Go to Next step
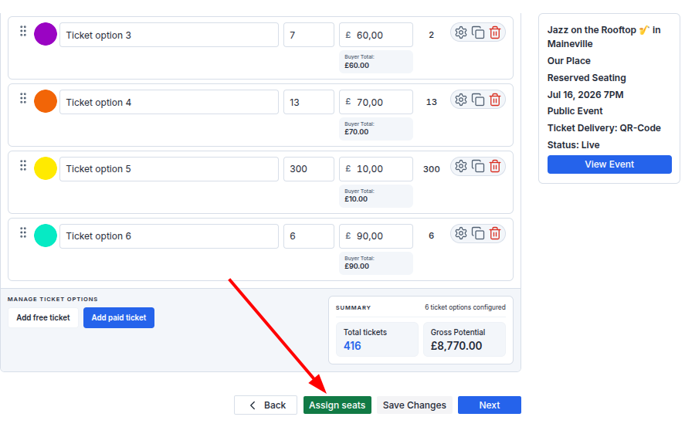The width and height of the screenshot is (685, 444). (x=490, y=405)
